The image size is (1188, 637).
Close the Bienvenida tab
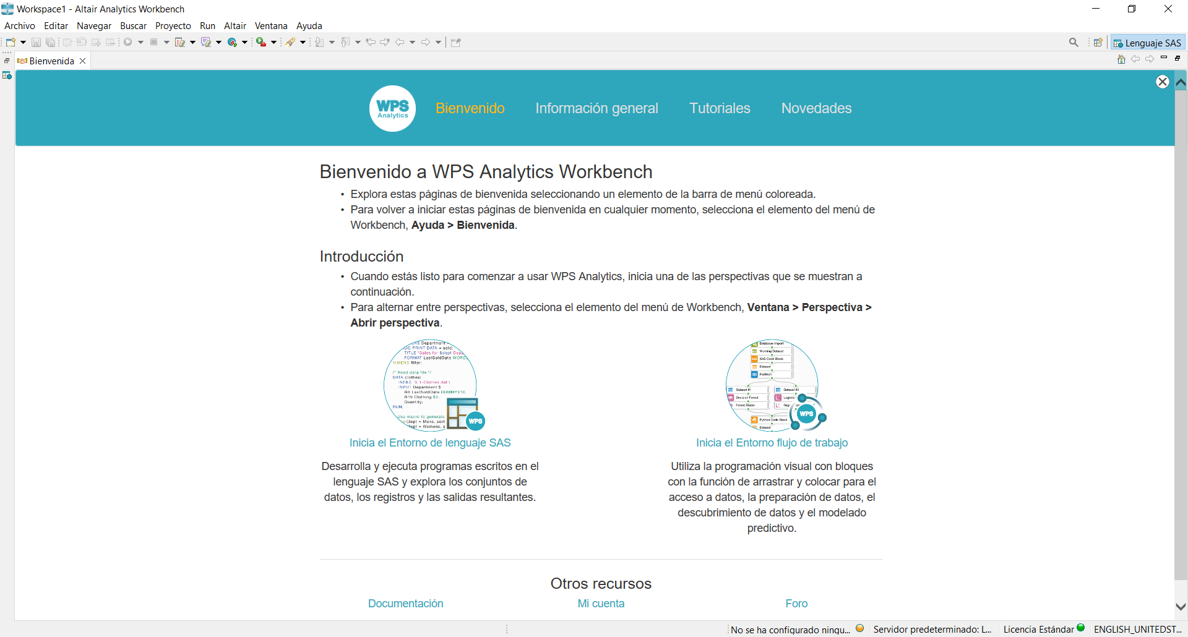pyautogui.click(x=82, y=61)
